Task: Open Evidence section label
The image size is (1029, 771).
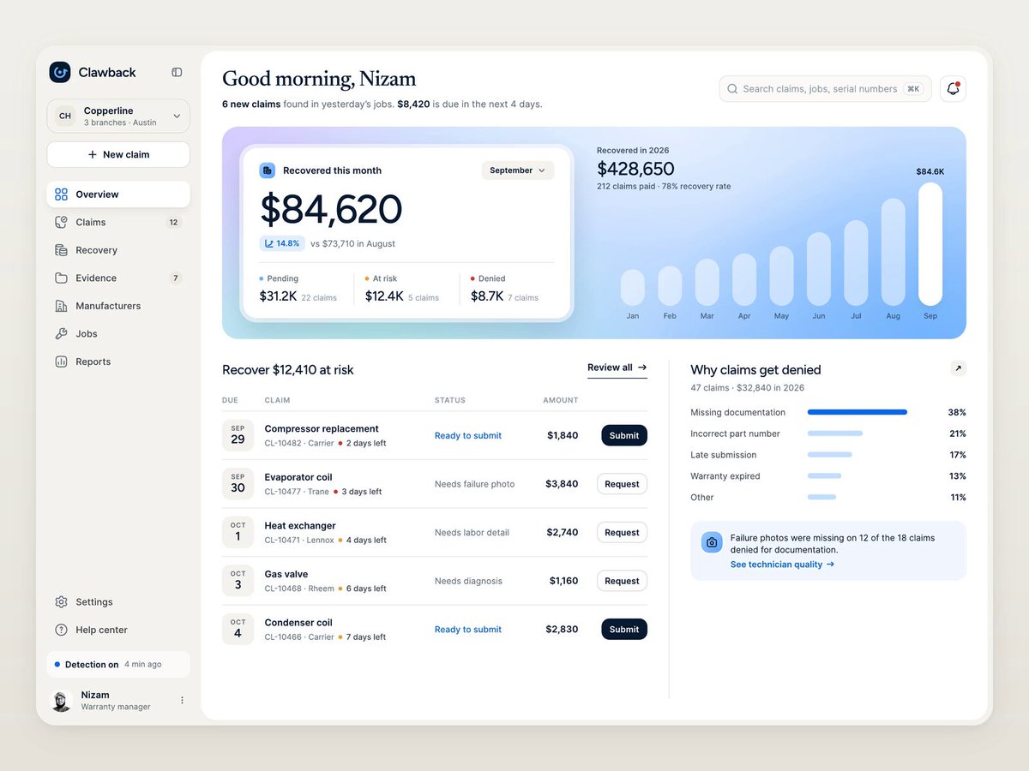Action: tap(96, 278)
